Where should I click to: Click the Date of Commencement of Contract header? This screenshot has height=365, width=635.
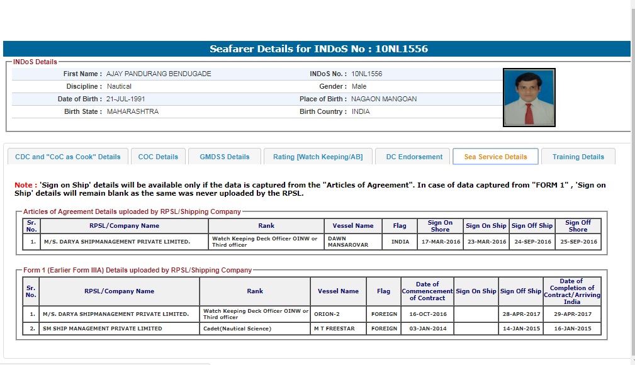click(x=427, y=291)
